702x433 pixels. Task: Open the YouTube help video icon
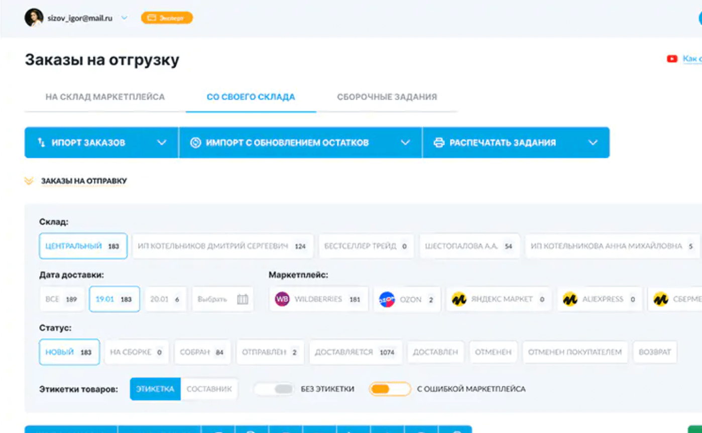[672, 59]
